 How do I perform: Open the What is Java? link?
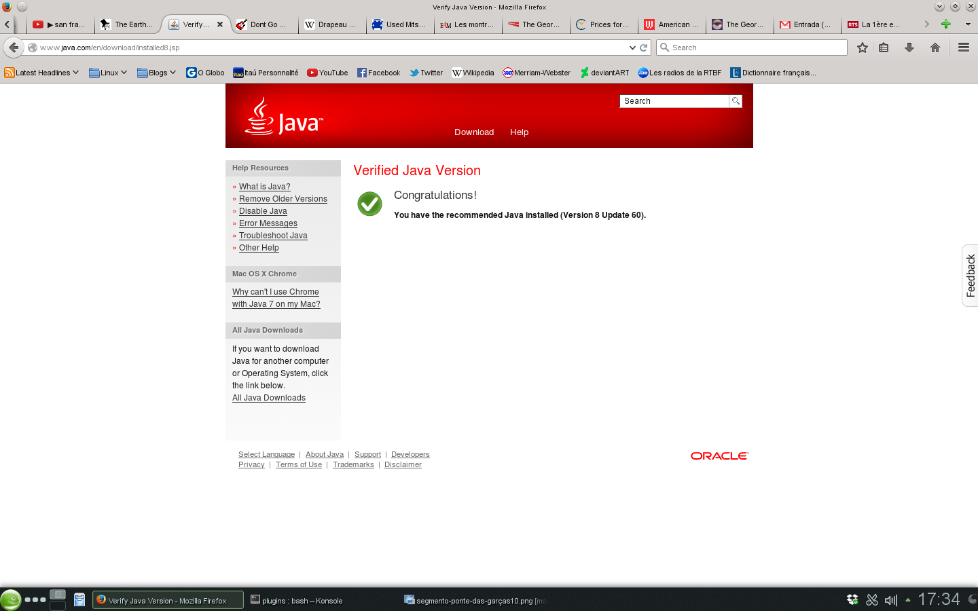pos(264,187)
